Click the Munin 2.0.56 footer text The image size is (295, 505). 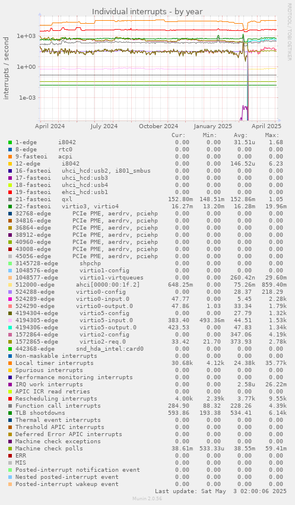147,498
